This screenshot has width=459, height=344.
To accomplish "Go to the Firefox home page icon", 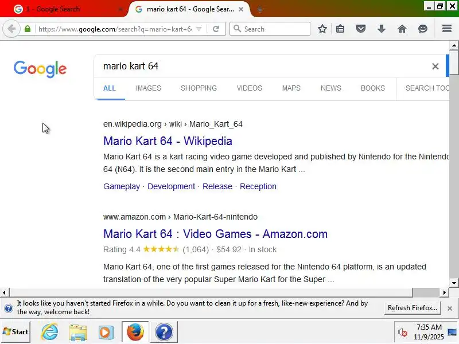I will 402,29.
